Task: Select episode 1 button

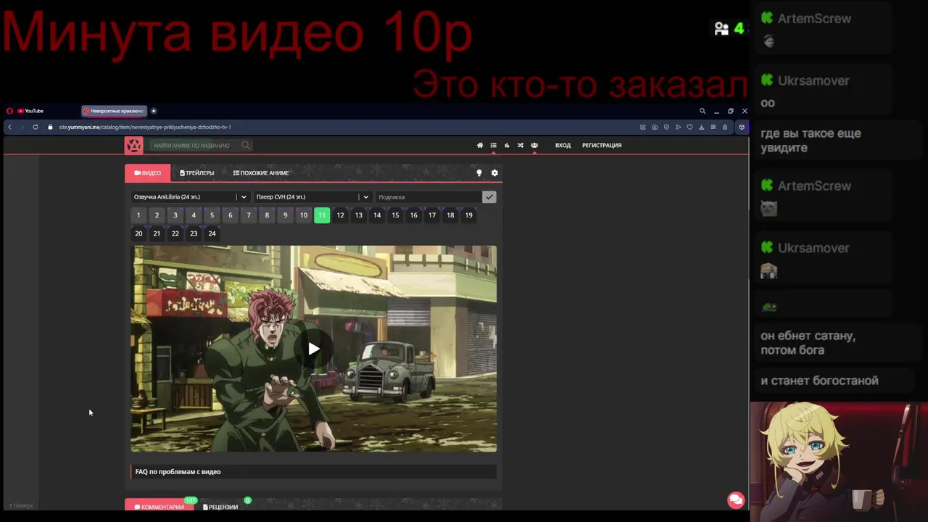Action: (138, 215)
